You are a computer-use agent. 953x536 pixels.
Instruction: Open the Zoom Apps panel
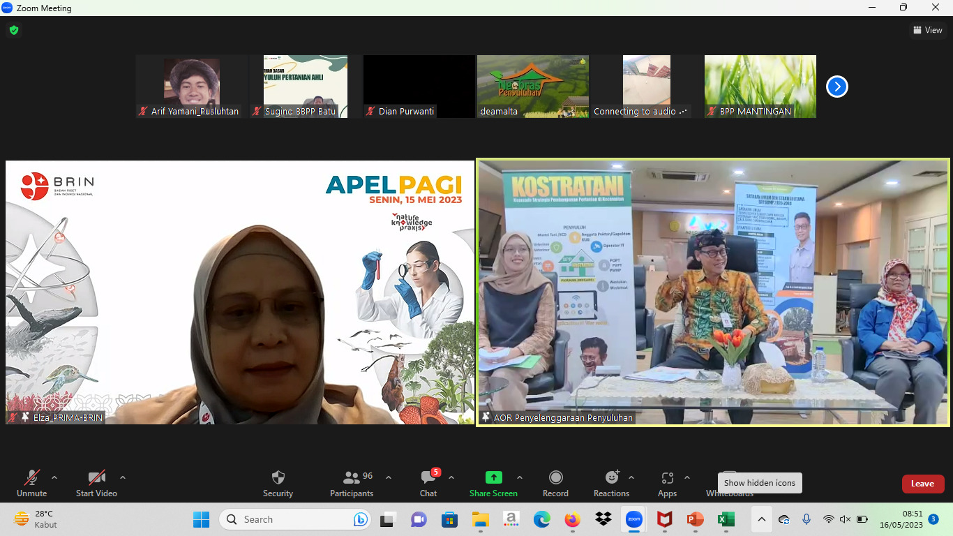click(667, 483)
